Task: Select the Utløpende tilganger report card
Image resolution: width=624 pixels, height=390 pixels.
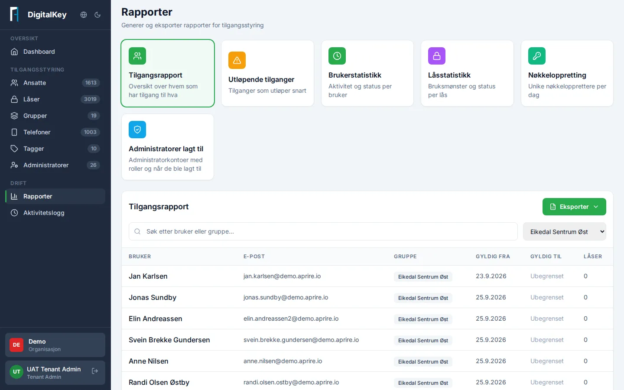Action: (267, 73)
